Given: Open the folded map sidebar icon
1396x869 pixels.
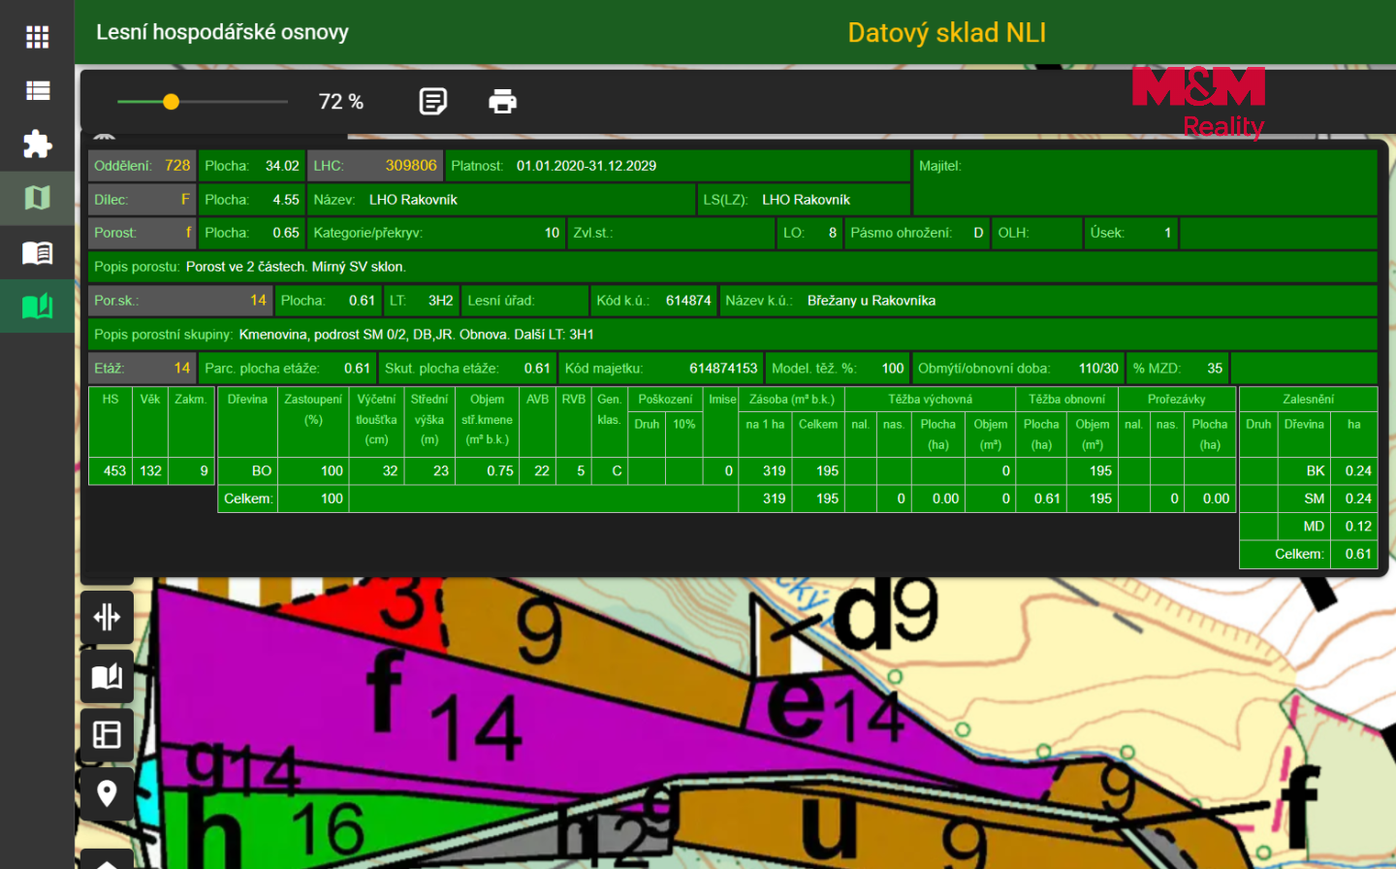Looking at the screenshot, I should click(37, 198).
